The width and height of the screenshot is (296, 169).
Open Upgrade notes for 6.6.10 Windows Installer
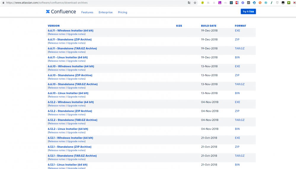(x=76, y=70)
